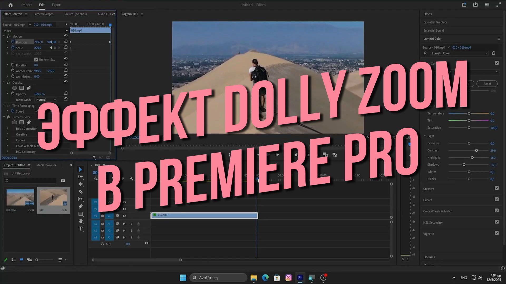Viewport: 506px width, 284px height.
Task: Select the Rectangle tool
Action: [81, 214]
